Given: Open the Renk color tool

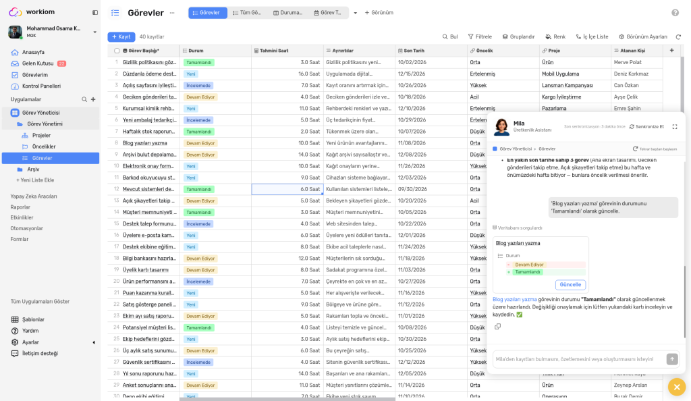Looking at the screenshot, I should click(x=555, y=37).
